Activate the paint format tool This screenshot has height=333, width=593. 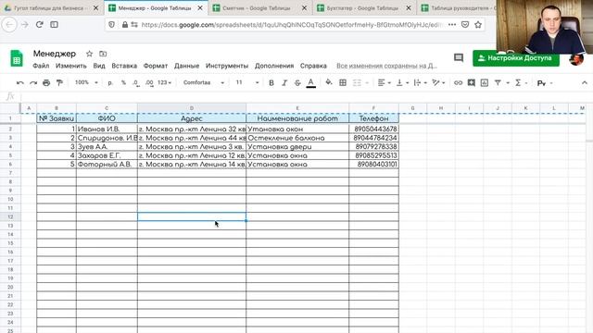59,82
